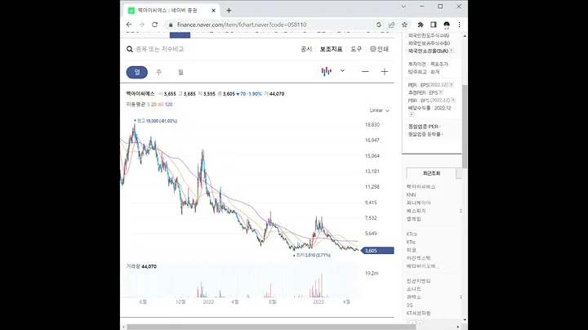This screenshot has width=588, height=330.
Task: Zoom in chart with the plus icon
Action: 385,72
